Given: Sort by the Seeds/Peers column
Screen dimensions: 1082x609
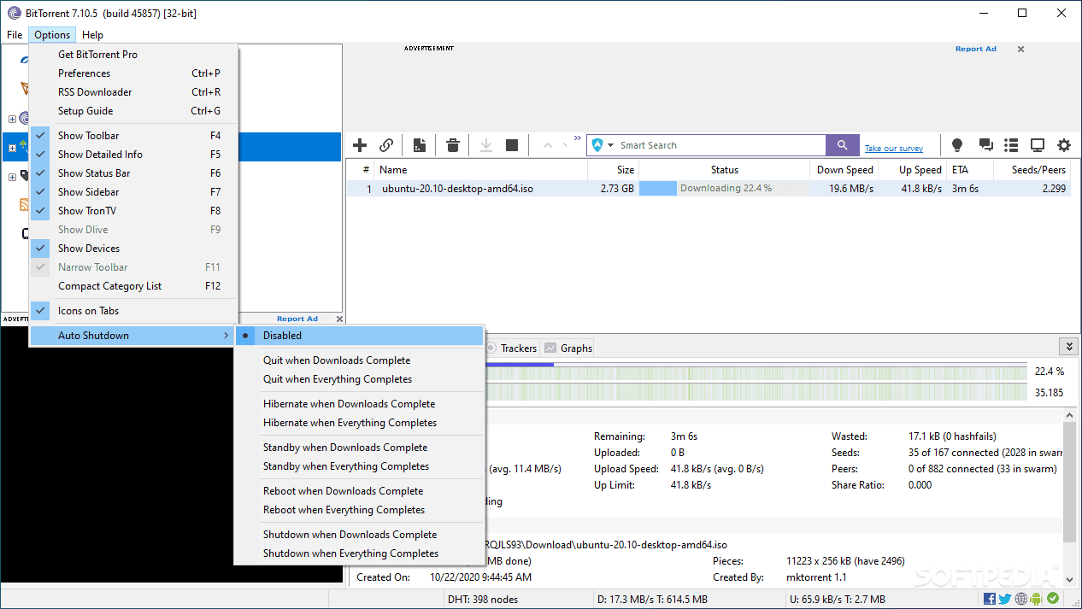Looking at the screenshot, I should [x=1032, y=170].
